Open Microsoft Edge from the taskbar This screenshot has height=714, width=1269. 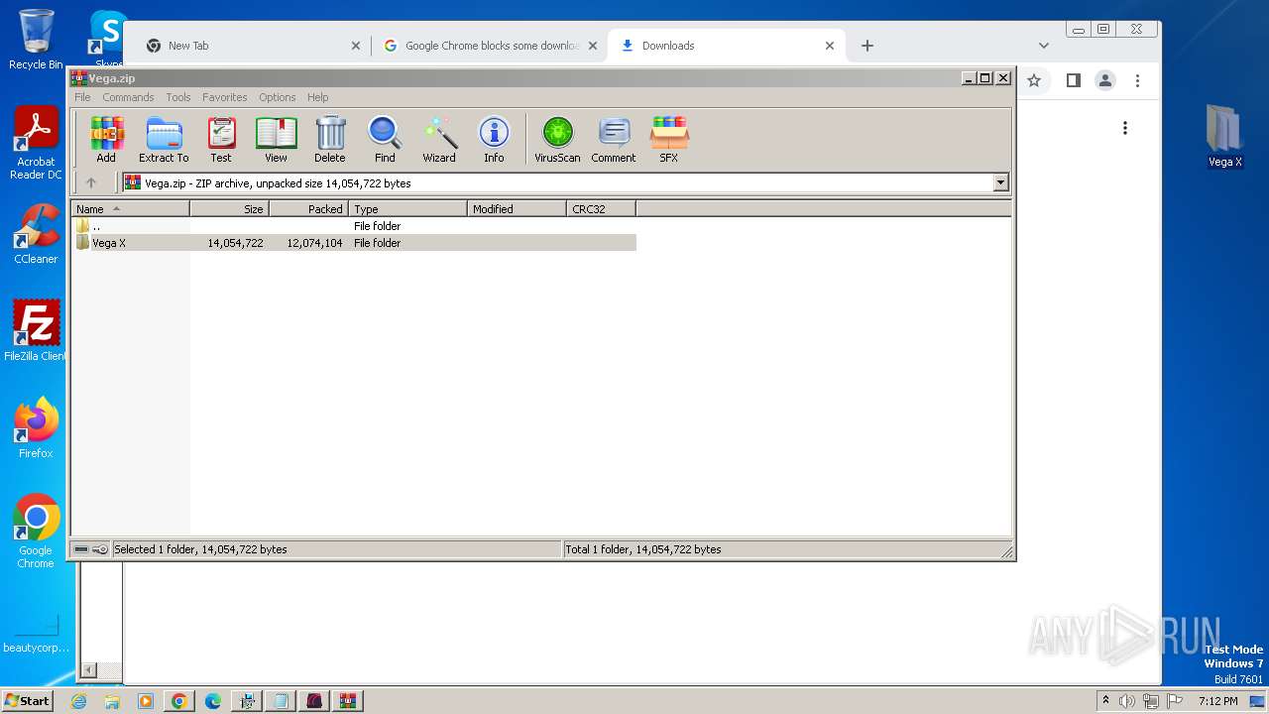tap(213, 701)
